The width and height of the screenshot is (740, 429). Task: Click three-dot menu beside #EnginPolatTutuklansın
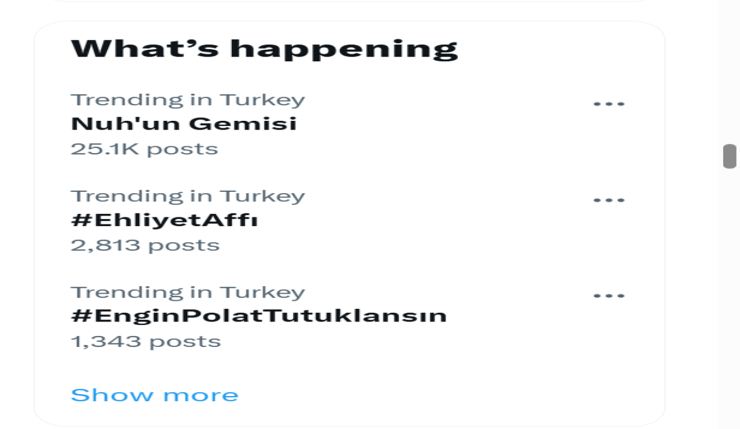tap(609, 296)
